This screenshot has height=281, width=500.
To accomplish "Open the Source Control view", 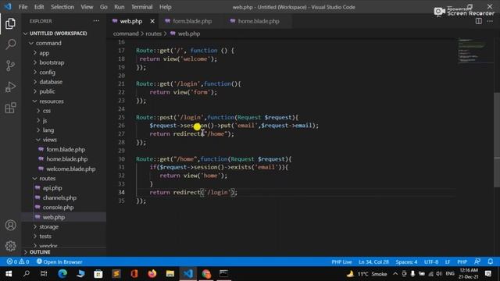I will coord(10,66).
